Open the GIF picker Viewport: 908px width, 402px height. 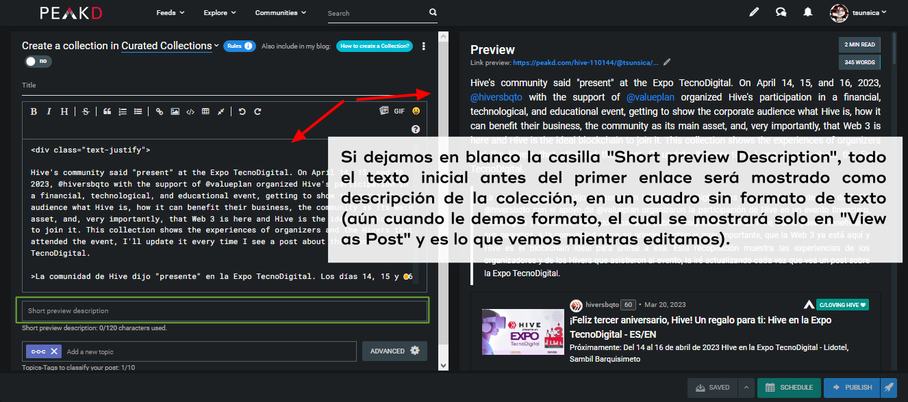[x=399, y=111]
